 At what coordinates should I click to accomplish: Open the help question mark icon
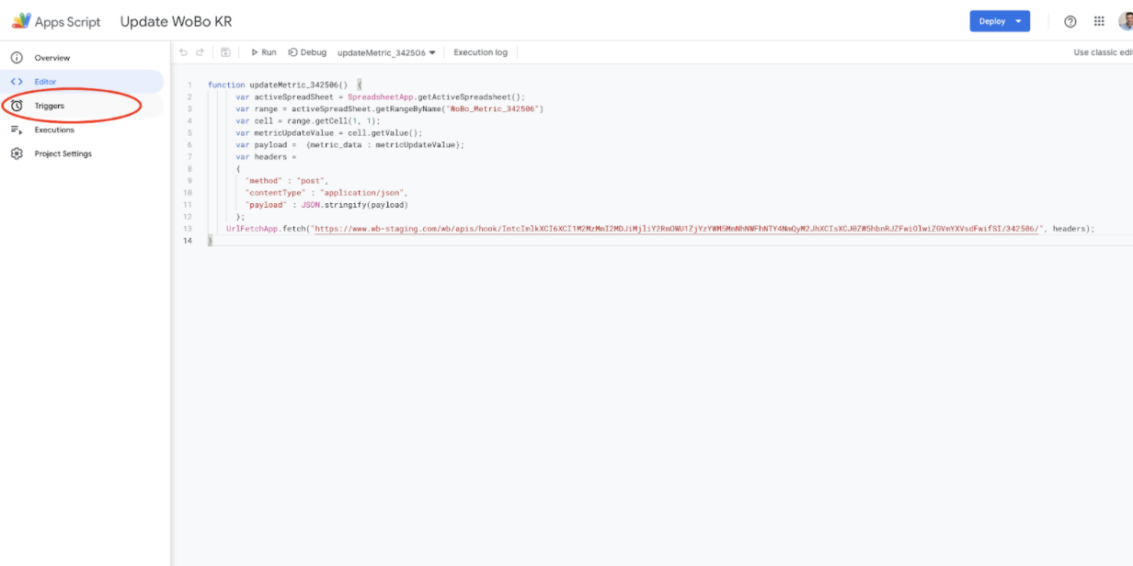[1070, 21]
